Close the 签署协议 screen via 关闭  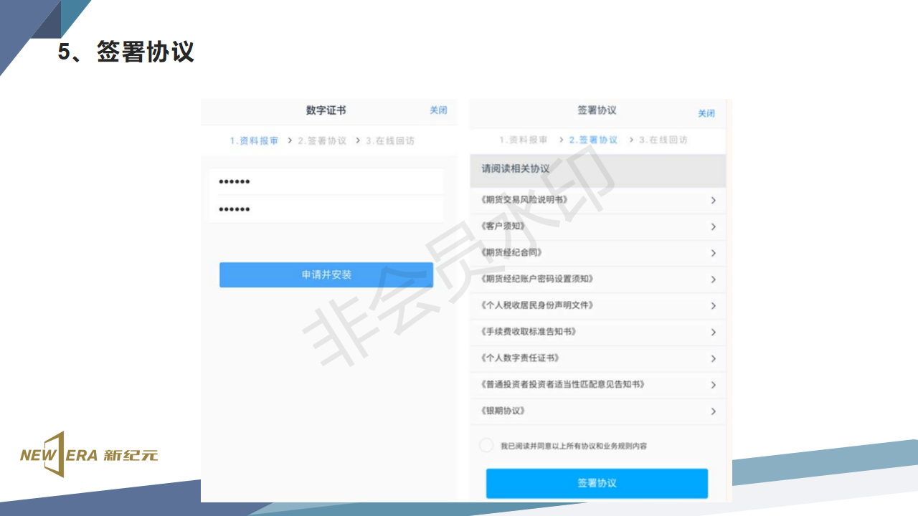click(706, 113)
